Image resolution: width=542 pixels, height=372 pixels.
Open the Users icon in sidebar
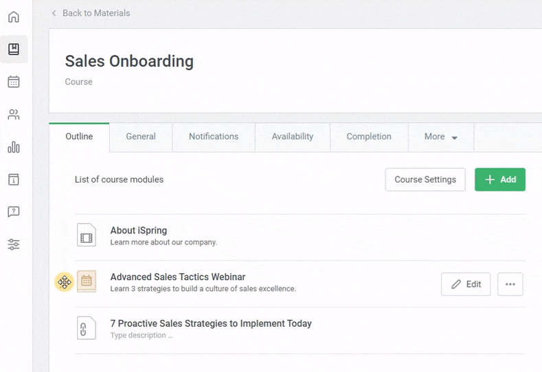[14, 115]
